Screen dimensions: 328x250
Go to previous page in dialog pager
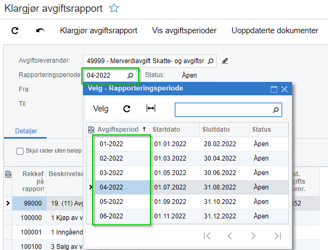click(x=230, y=236)
